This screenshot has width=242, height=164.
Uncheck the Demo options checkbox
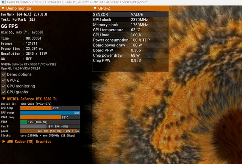click(x=4, y=74)
